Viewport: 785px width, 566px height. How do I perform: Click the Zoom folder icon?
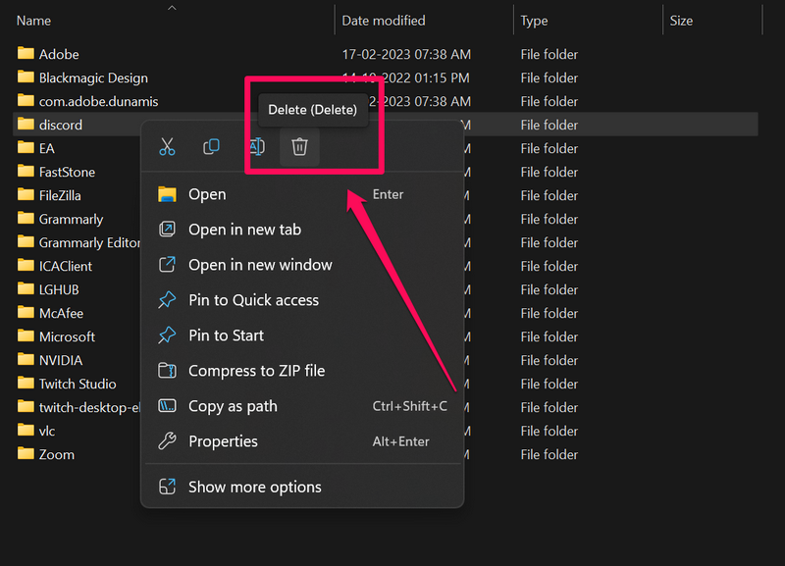[26, 454]
